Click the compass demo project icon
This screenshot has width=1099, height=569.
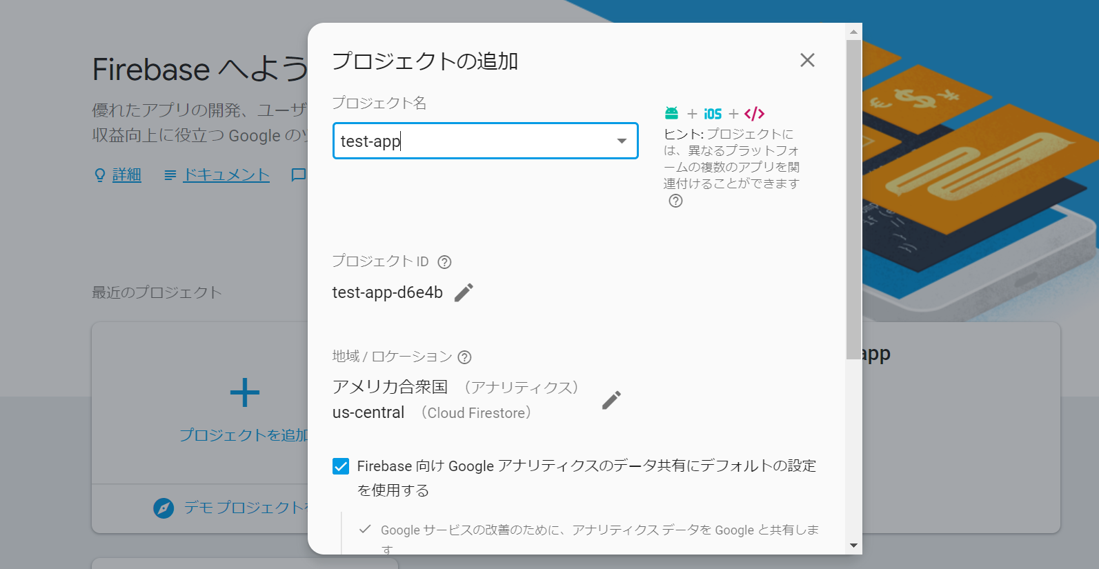[x=164, y=508]
